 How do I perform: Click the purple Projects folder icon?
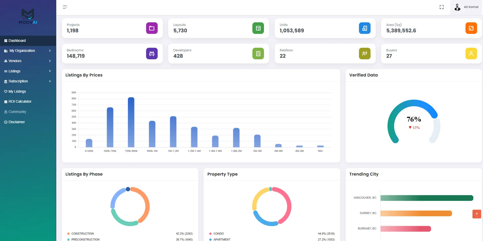(152, 28)
